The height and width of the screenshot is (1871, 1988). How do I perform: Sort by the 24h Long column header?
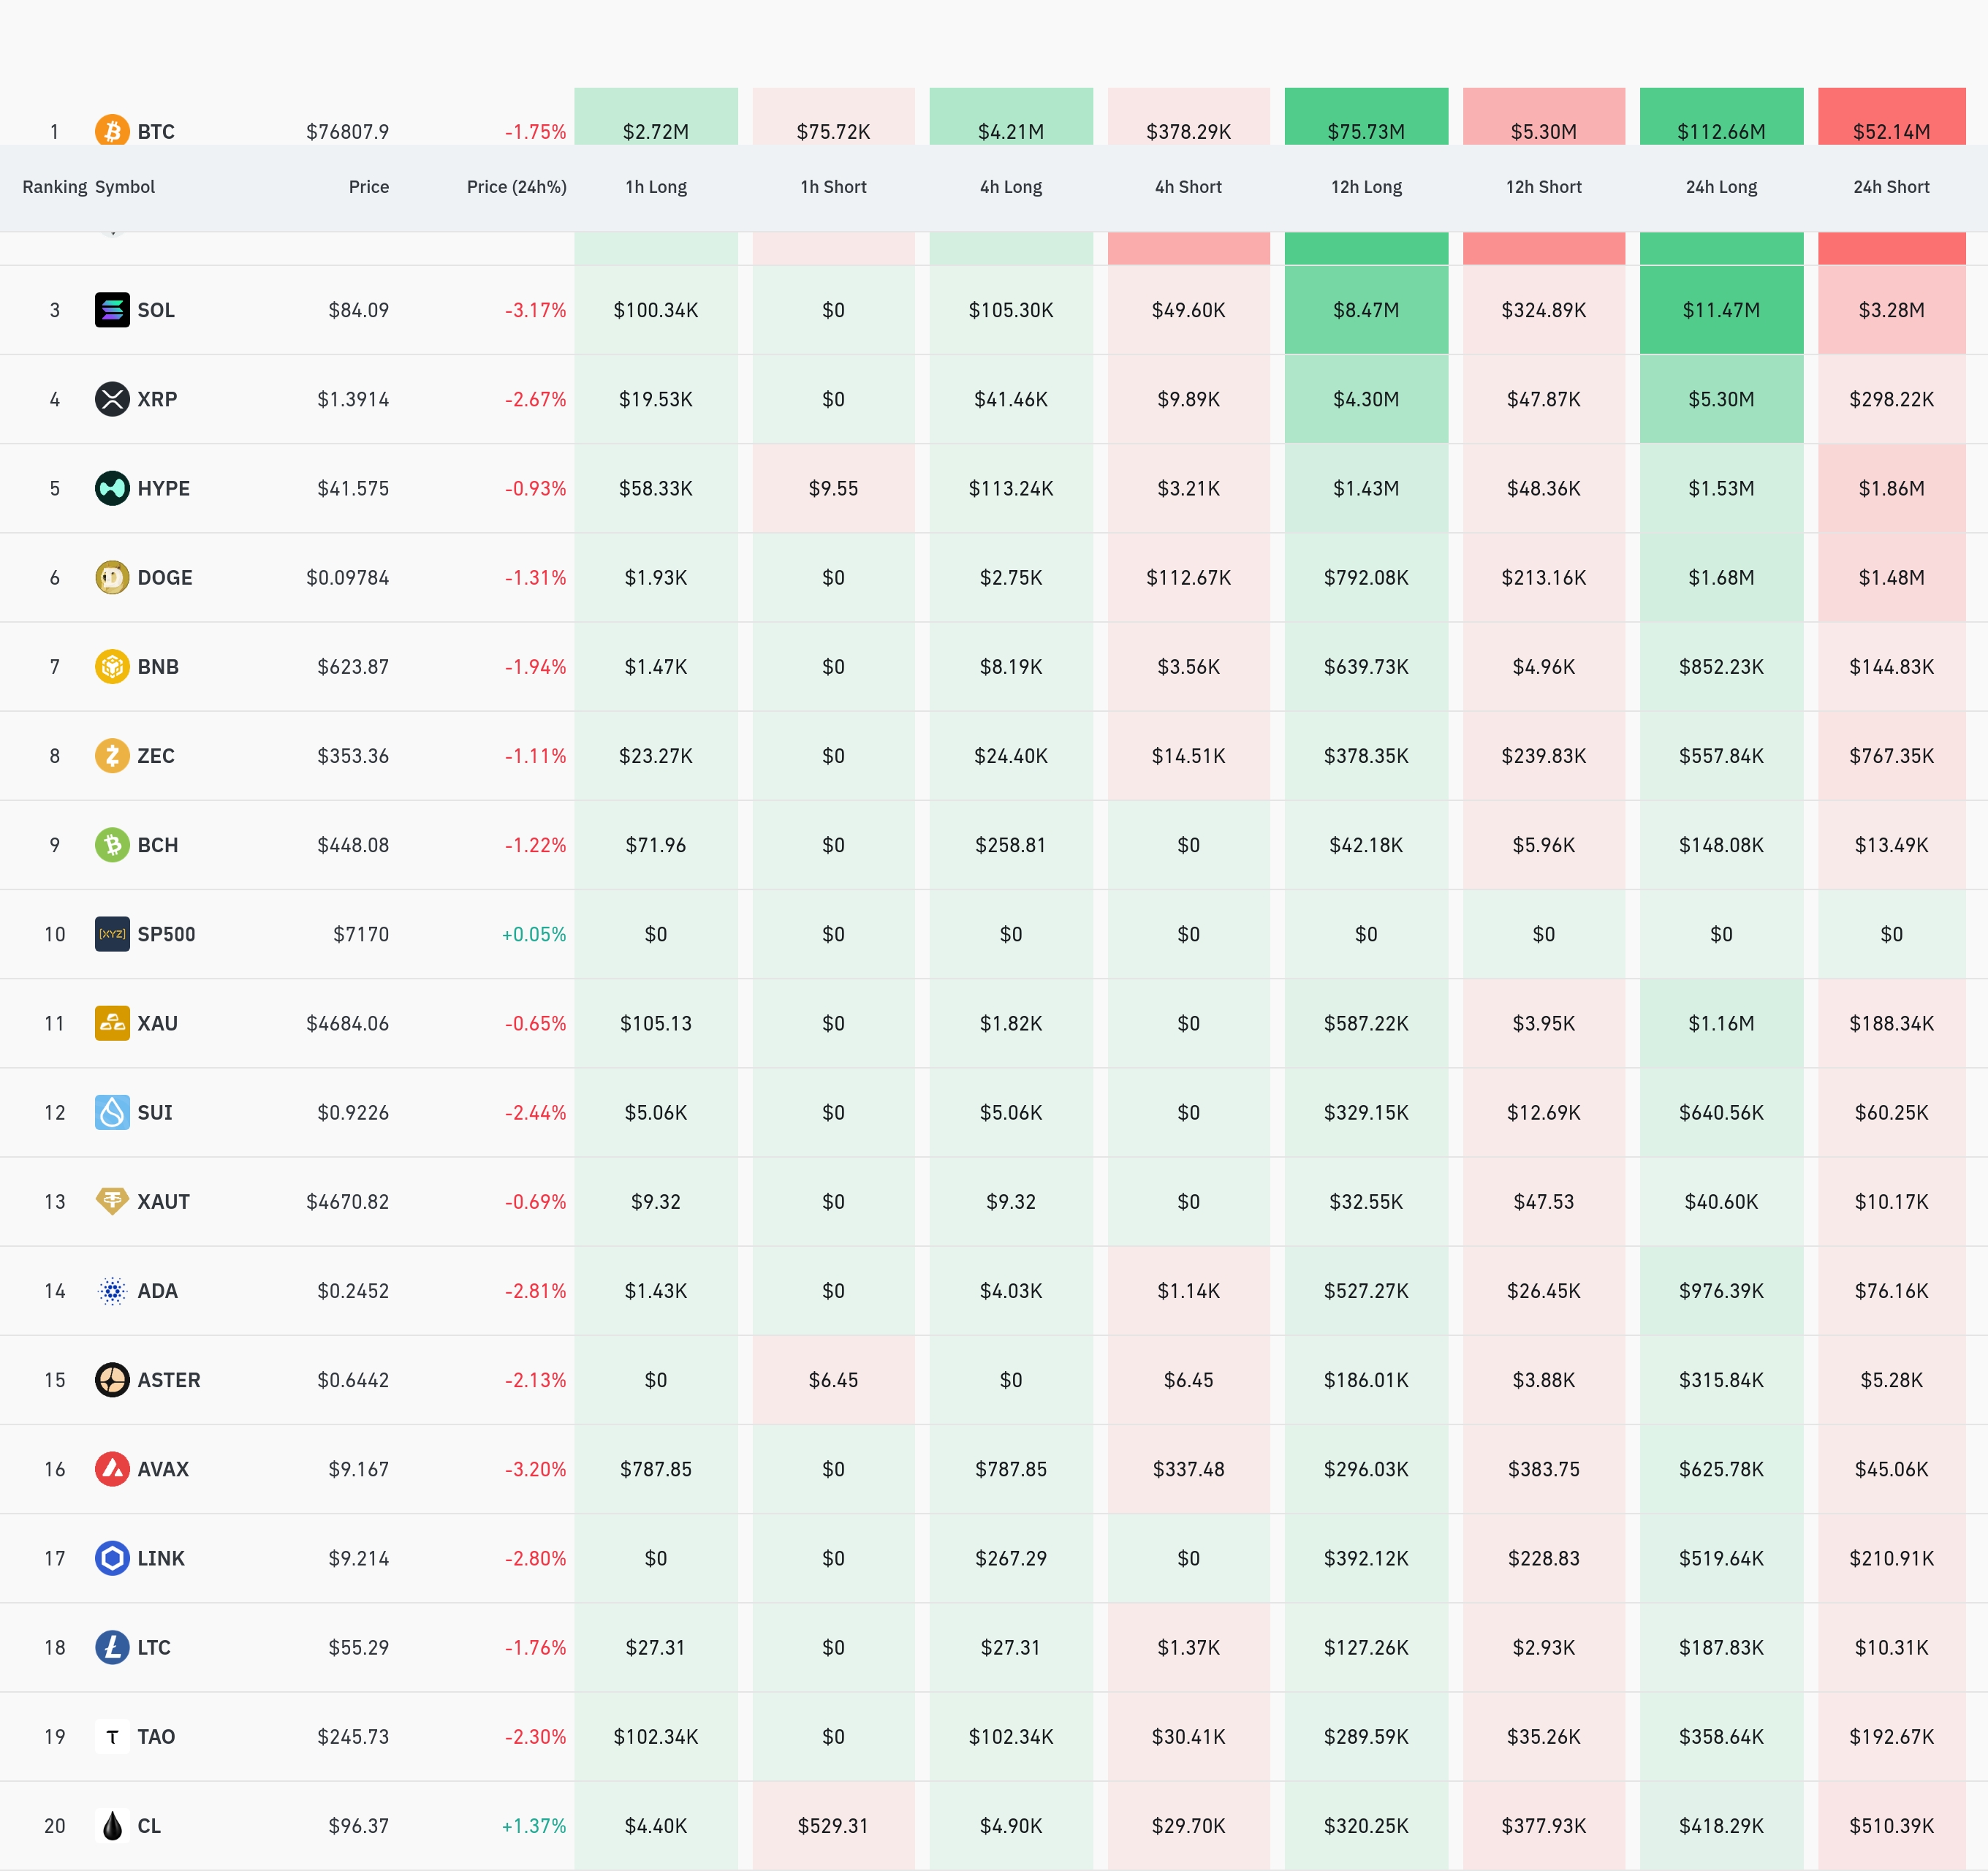(1721, 187)
